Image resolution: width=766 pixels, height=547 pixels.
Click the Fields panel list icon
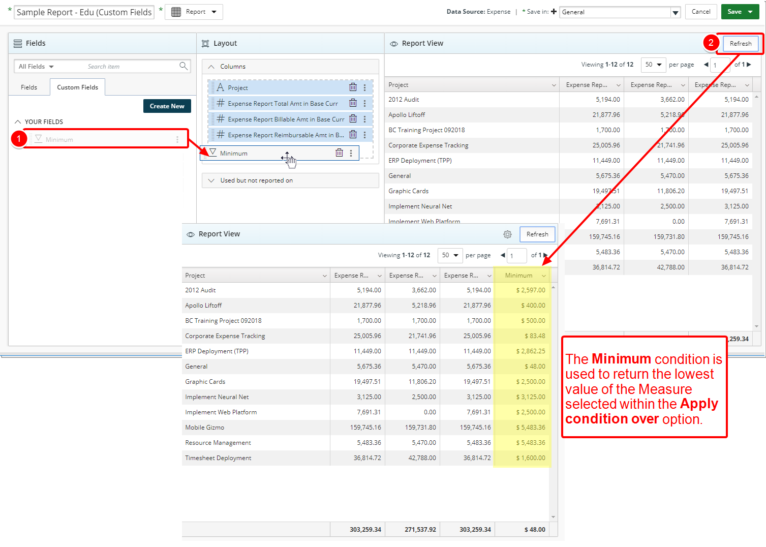18,44
